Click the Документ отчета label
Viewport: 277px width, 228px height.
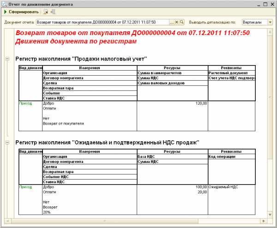click(x=19, y=22)
